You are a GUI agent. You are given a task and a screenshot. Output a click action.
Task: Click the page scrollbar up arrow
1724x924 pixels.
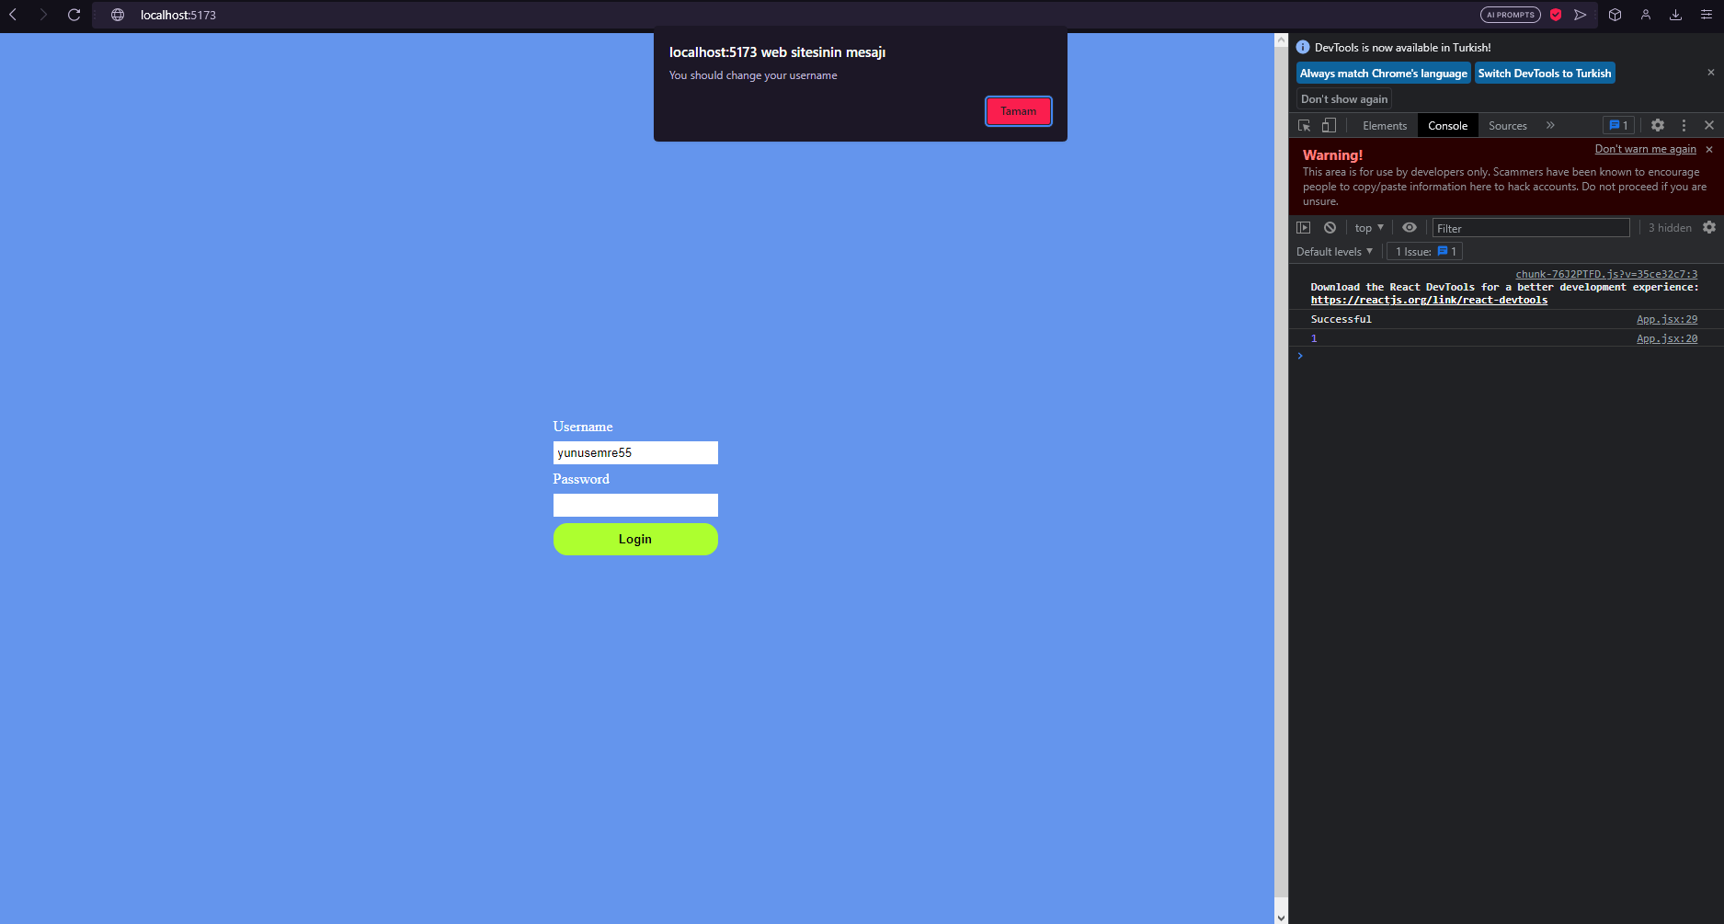click(1281, 40)
